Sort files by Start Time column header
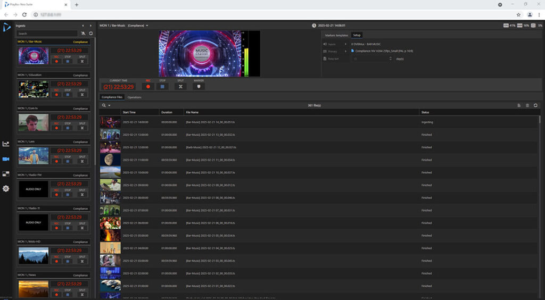Screen dimensions: 545x300 (x=129, y=112)
